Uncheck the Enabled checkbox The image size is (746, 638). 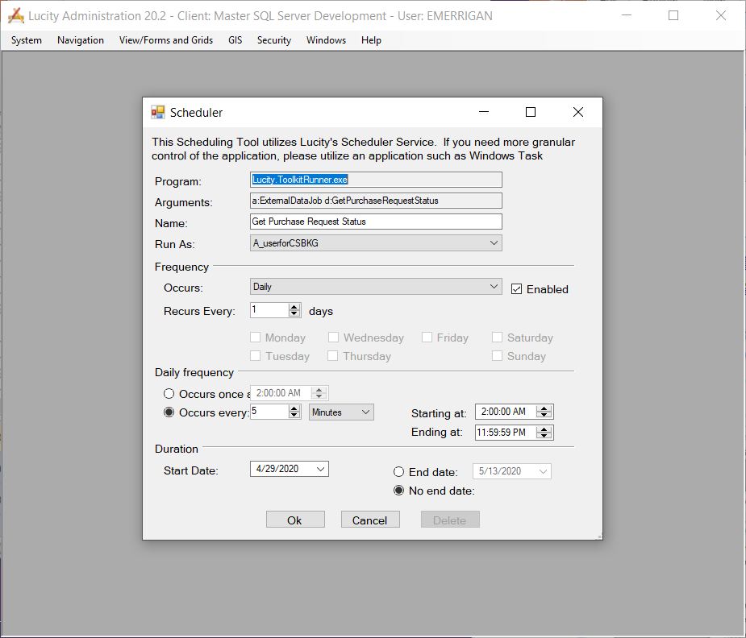tap(517, 289)
